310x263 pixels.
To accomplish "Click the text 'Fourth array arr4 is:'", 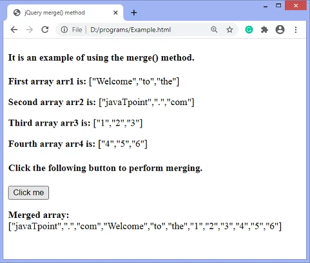I will tap(52, 144).
